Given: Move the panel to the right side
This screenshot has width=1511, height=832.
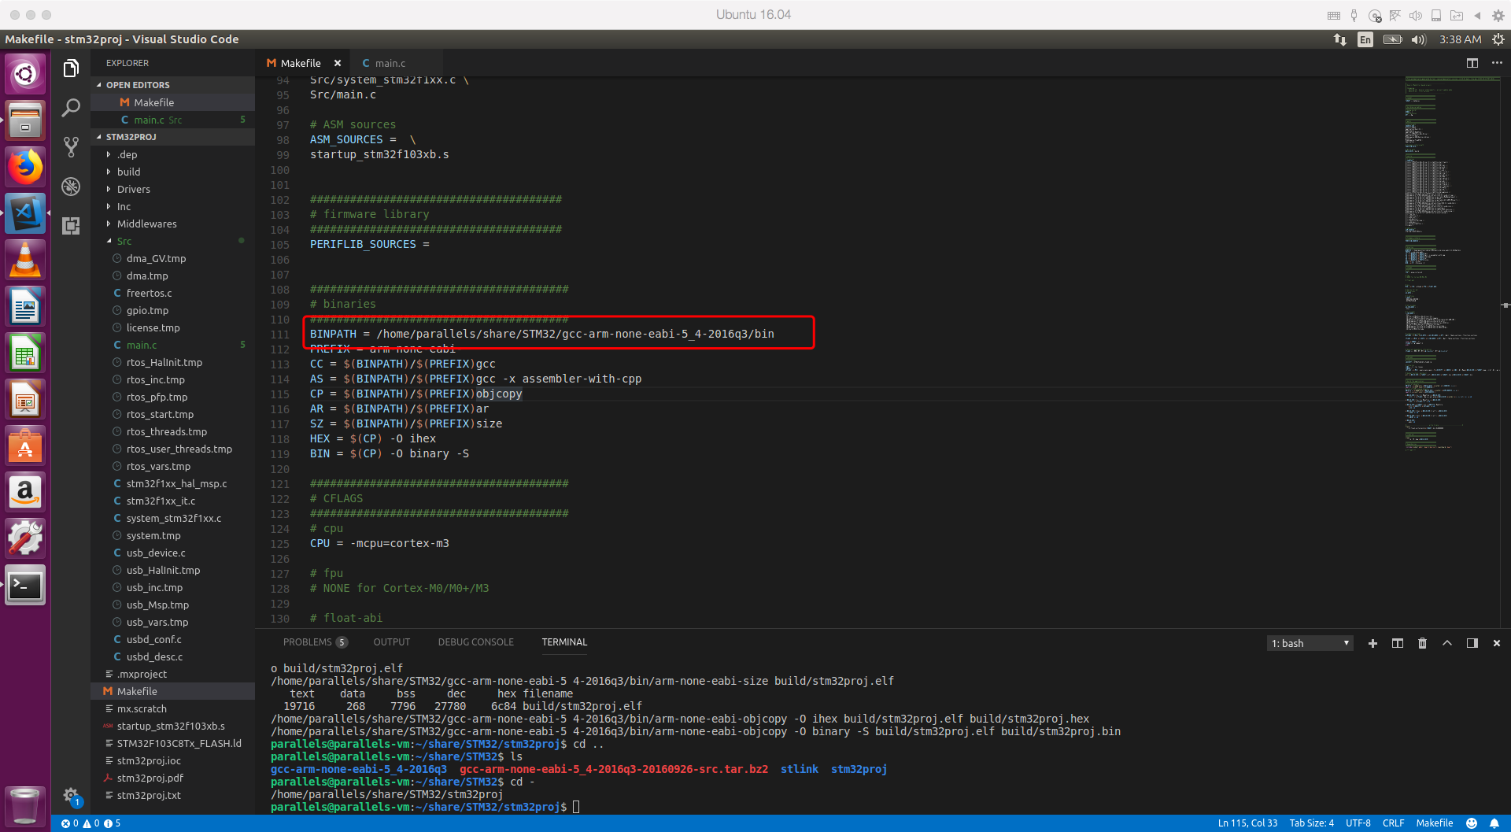Looking at the screenshot, I should click(x=1472, y=643).
